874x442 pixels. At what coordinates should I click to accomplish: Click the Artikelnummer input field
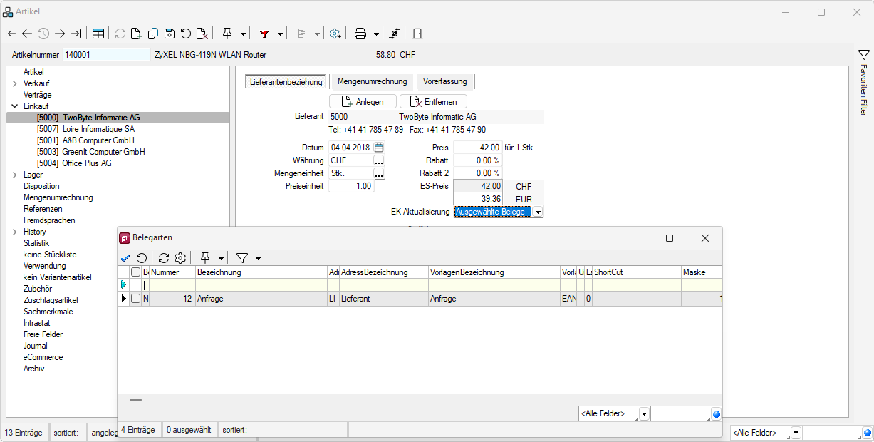tap(106, 55)
